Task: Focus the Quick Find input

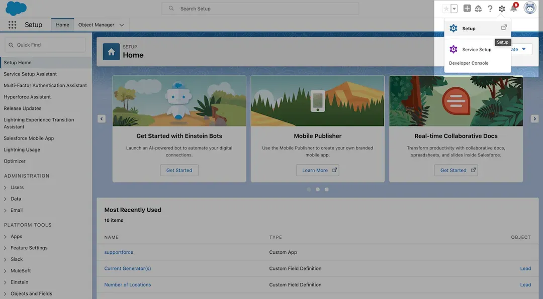Action: click(x=45, y=45)
